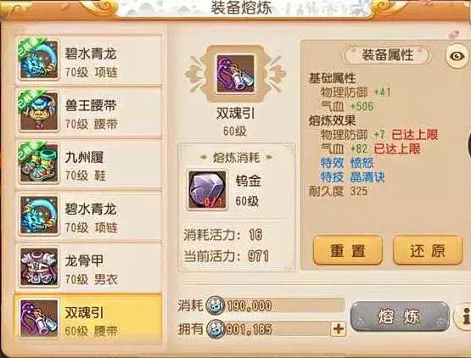Click the 双魂引 equipment icon in center

pos(236,74)
